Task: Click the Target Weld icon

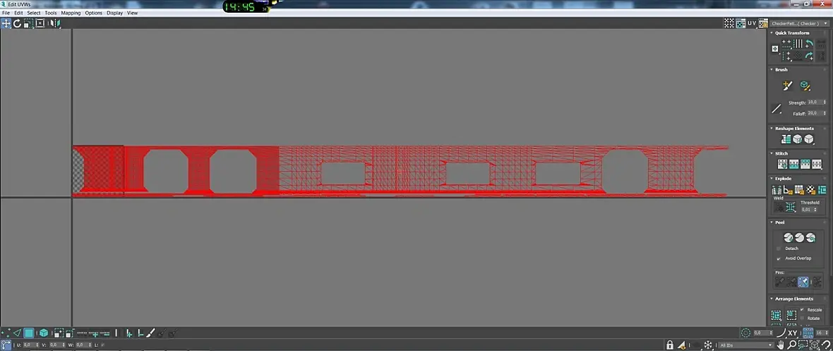Action: 779,208
